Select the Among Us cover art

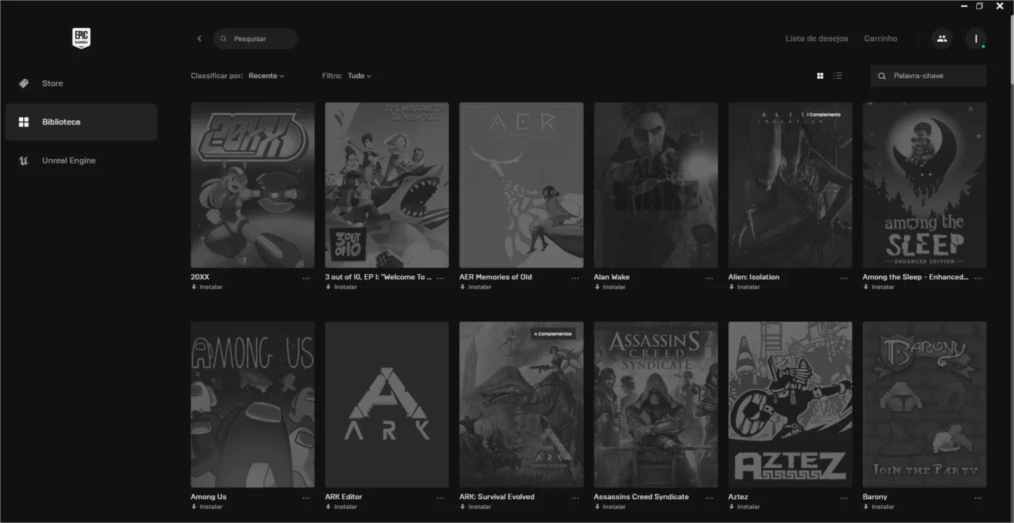pos(253,405)
